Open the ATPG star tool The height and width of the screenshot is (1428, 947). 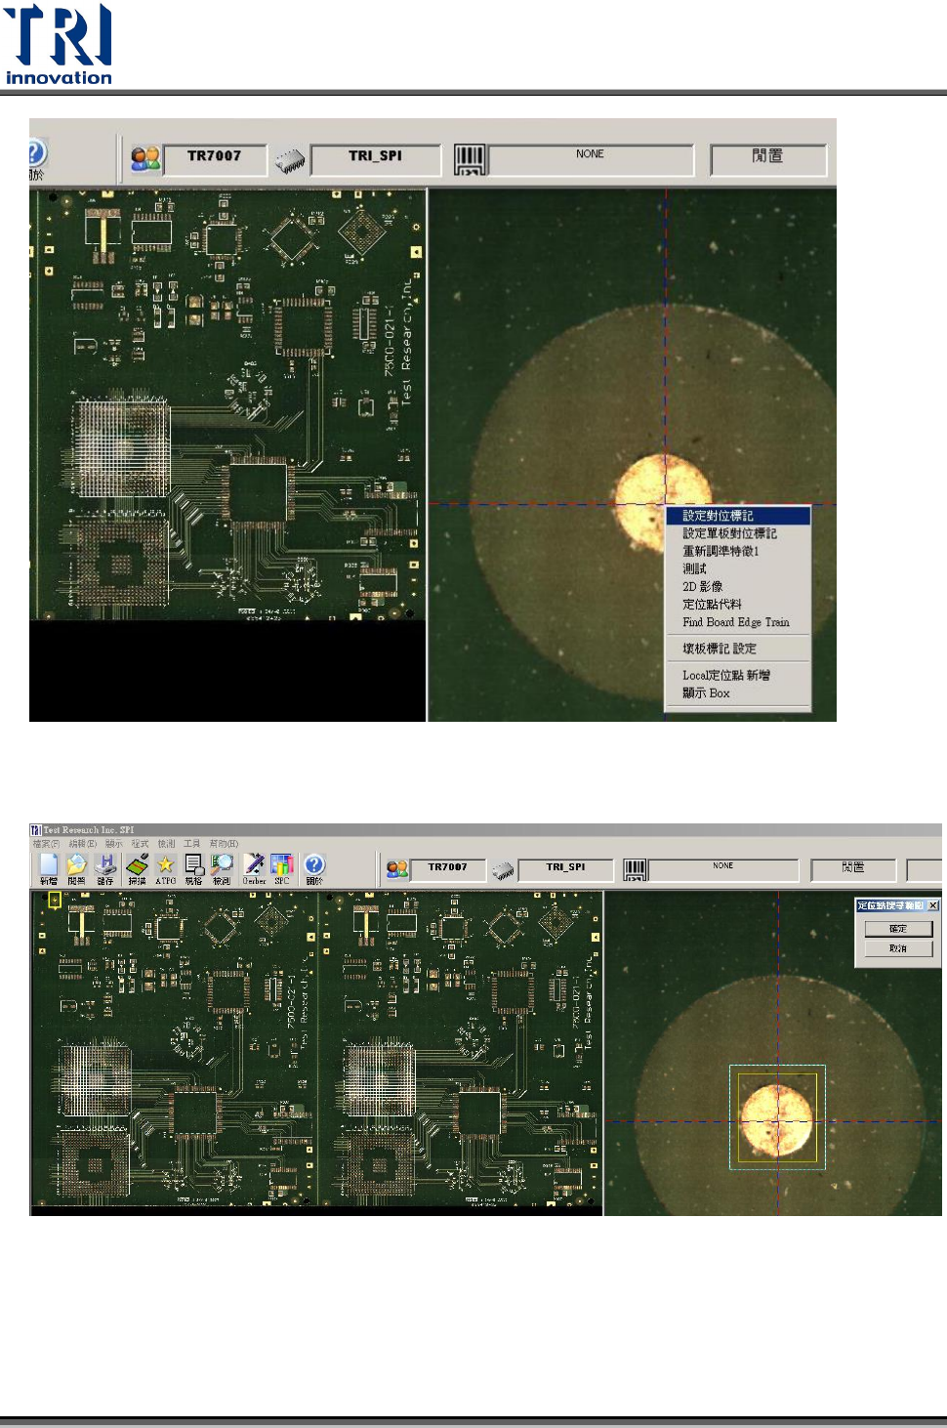166,867
